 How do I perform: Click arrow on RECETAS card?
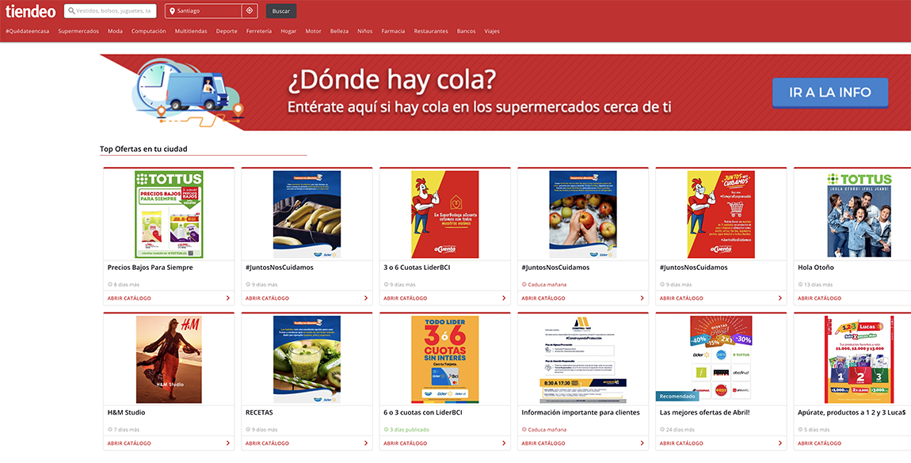(365, 443)
